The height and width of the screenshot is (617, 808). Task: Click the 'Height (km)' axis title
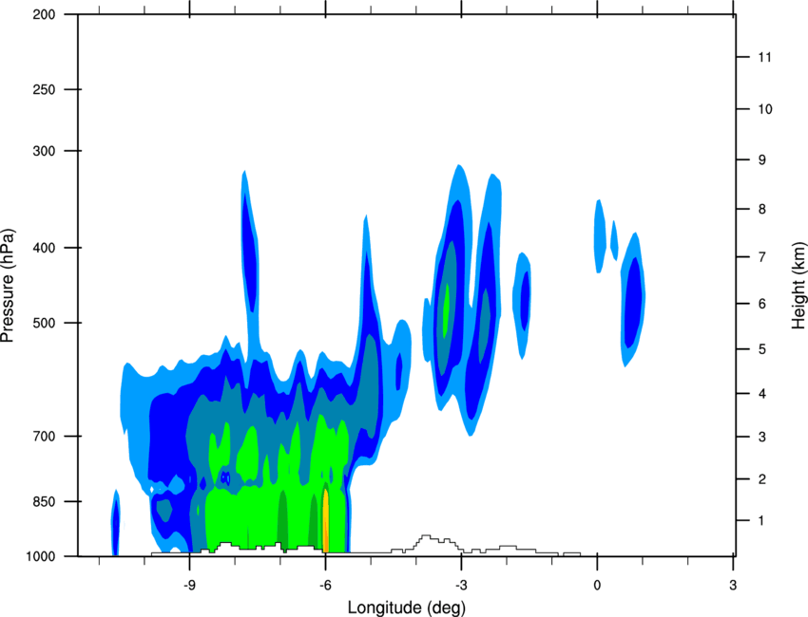(x=799, y=285)
